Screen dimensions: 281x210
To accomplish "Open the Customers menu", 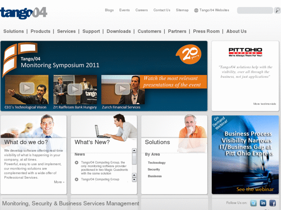I will (150, 31).
